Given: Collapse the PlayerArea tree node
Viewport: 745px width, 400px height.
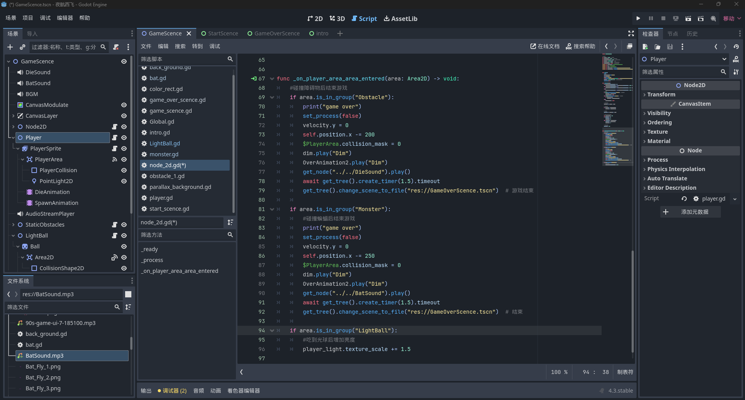Looking at the screenshot, I should pos(23,159).
